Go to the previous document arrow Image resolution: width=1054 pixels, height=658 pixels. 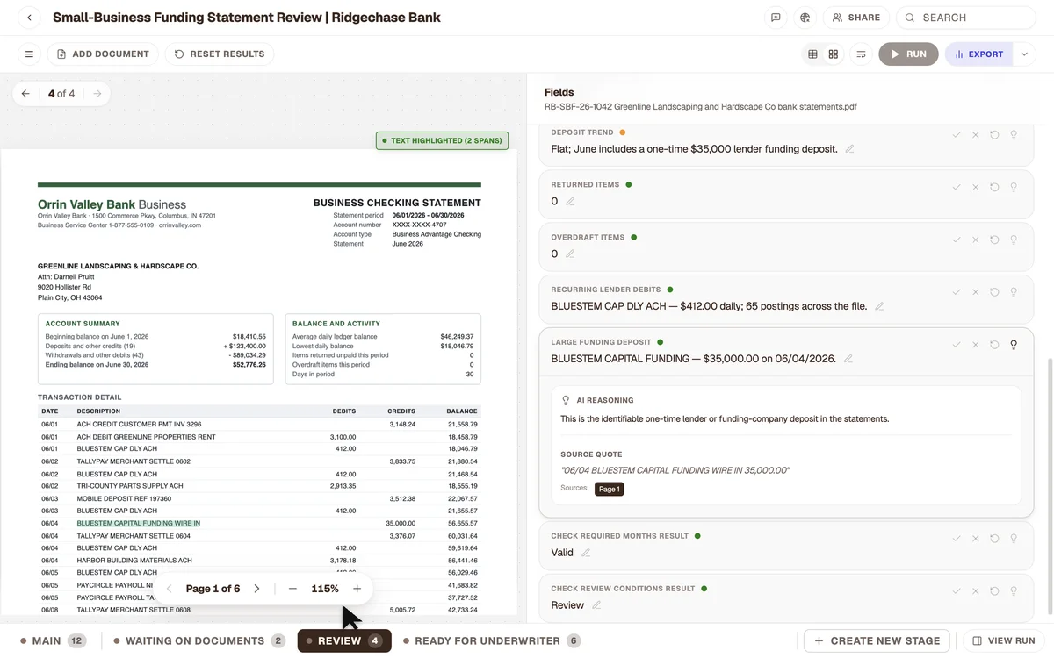[x=25, y=94]
